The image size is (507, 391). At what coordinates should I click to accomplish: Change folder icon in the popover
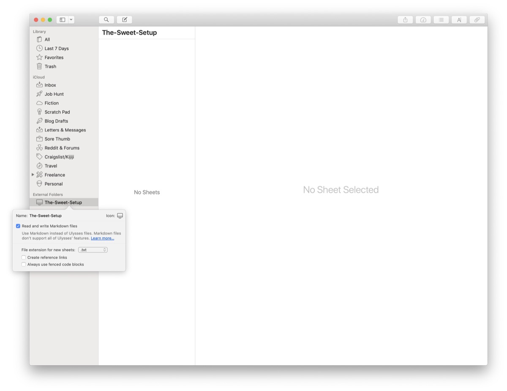click(x=120, y=216)
